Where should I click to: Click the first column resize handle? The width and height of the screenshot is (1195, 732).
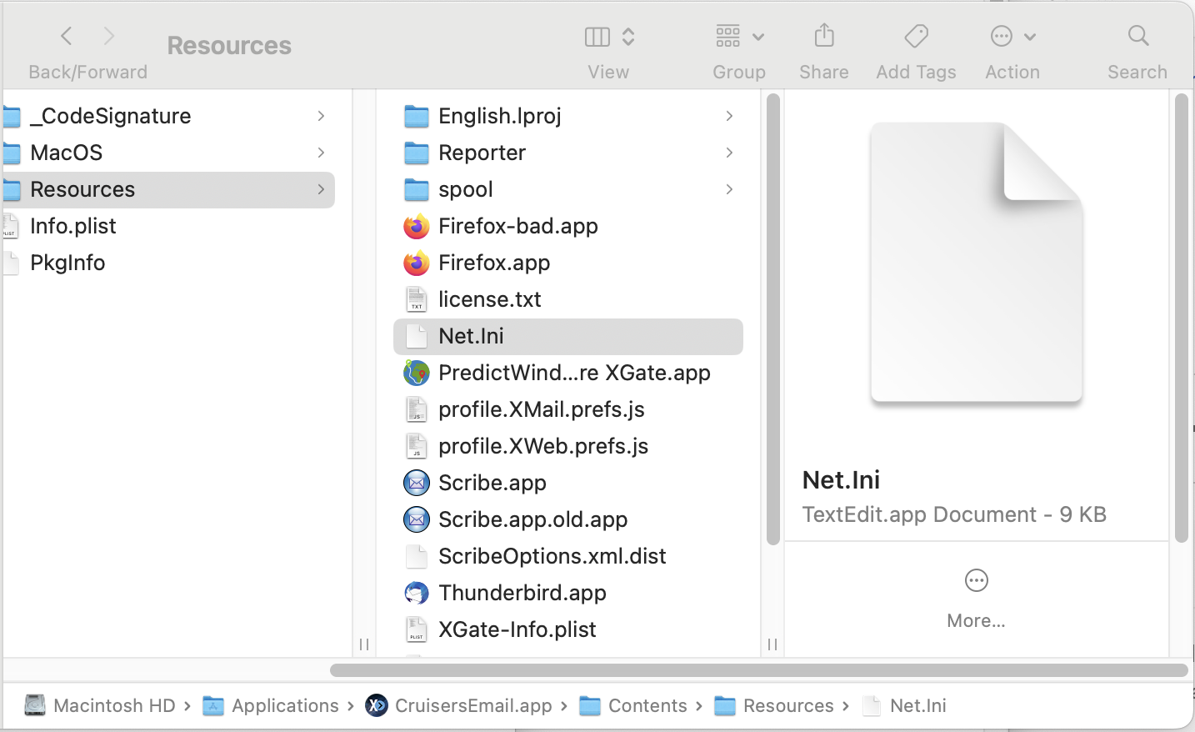tap(364, 644)
